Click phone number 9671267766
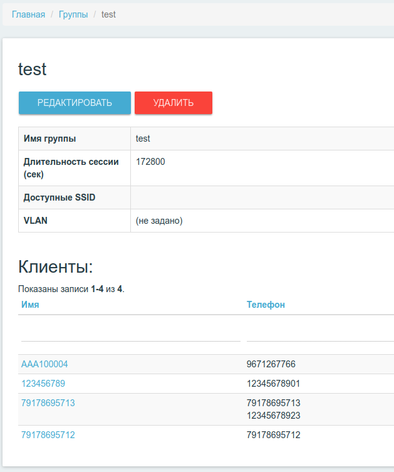 click(x=271, y=364)
